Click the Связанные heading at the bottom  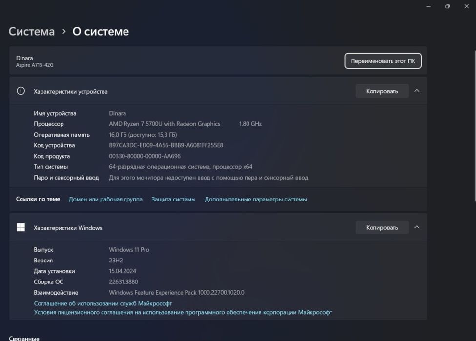(24, 338)
